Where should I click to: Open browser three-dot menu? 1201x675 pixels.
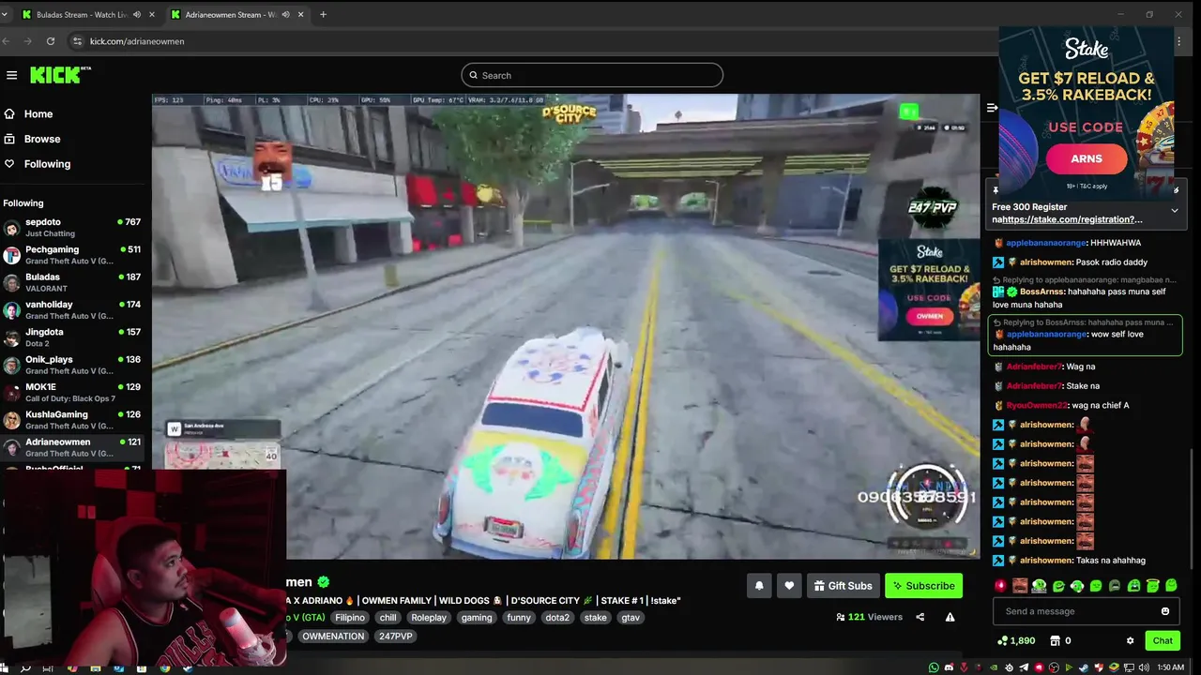(x=1179, y=41)
